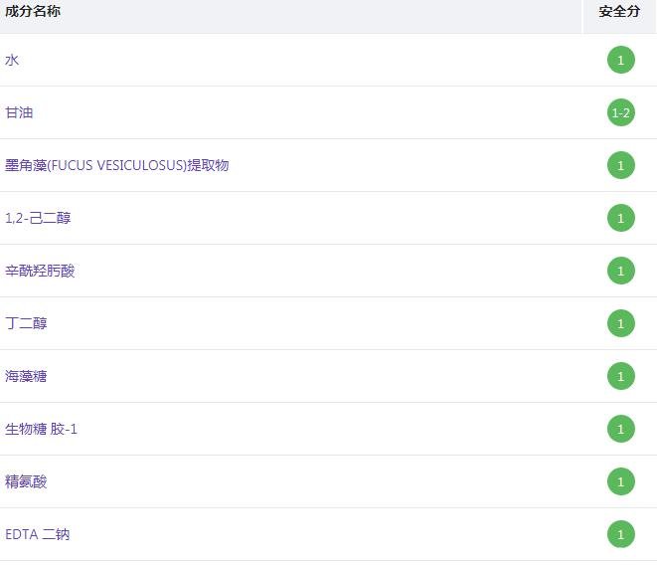Open the 海藻糖 ingredient link
Viewport: 657px width, 565px height.
pos(26,376)
